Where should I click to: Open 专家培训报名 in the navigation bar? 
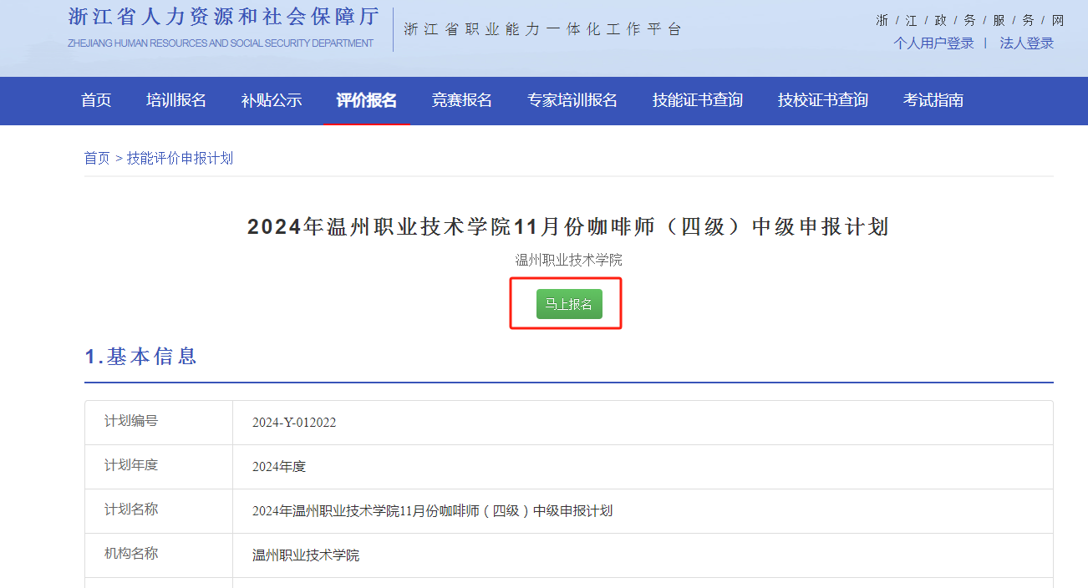(x=572, y=100)
